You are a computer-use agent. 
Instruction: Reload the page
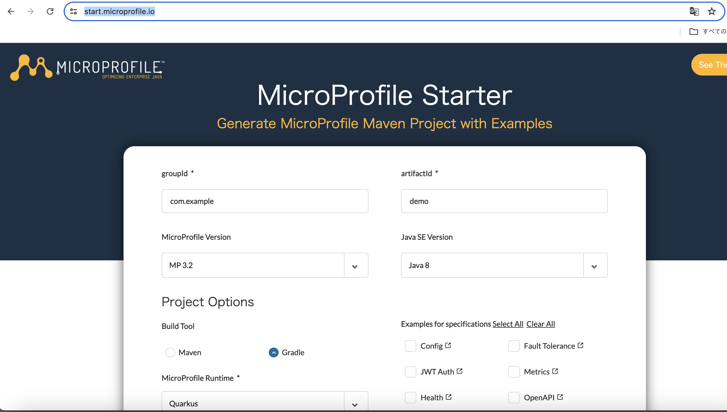[x=50, y=11]
